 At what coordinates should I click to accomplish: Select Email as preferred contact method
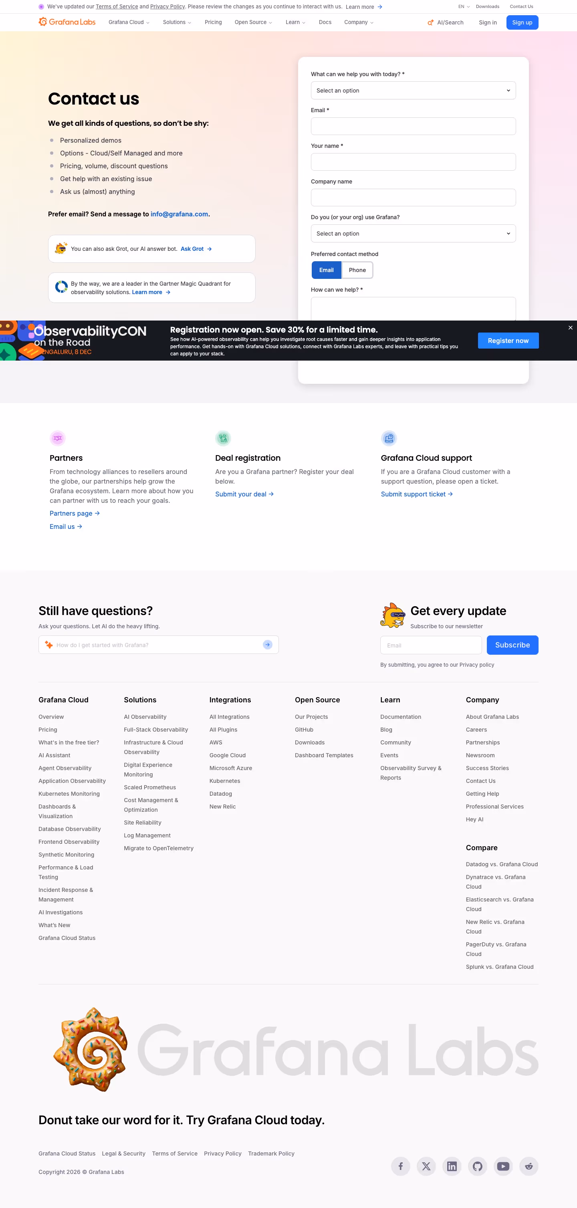tap(327, 270)
